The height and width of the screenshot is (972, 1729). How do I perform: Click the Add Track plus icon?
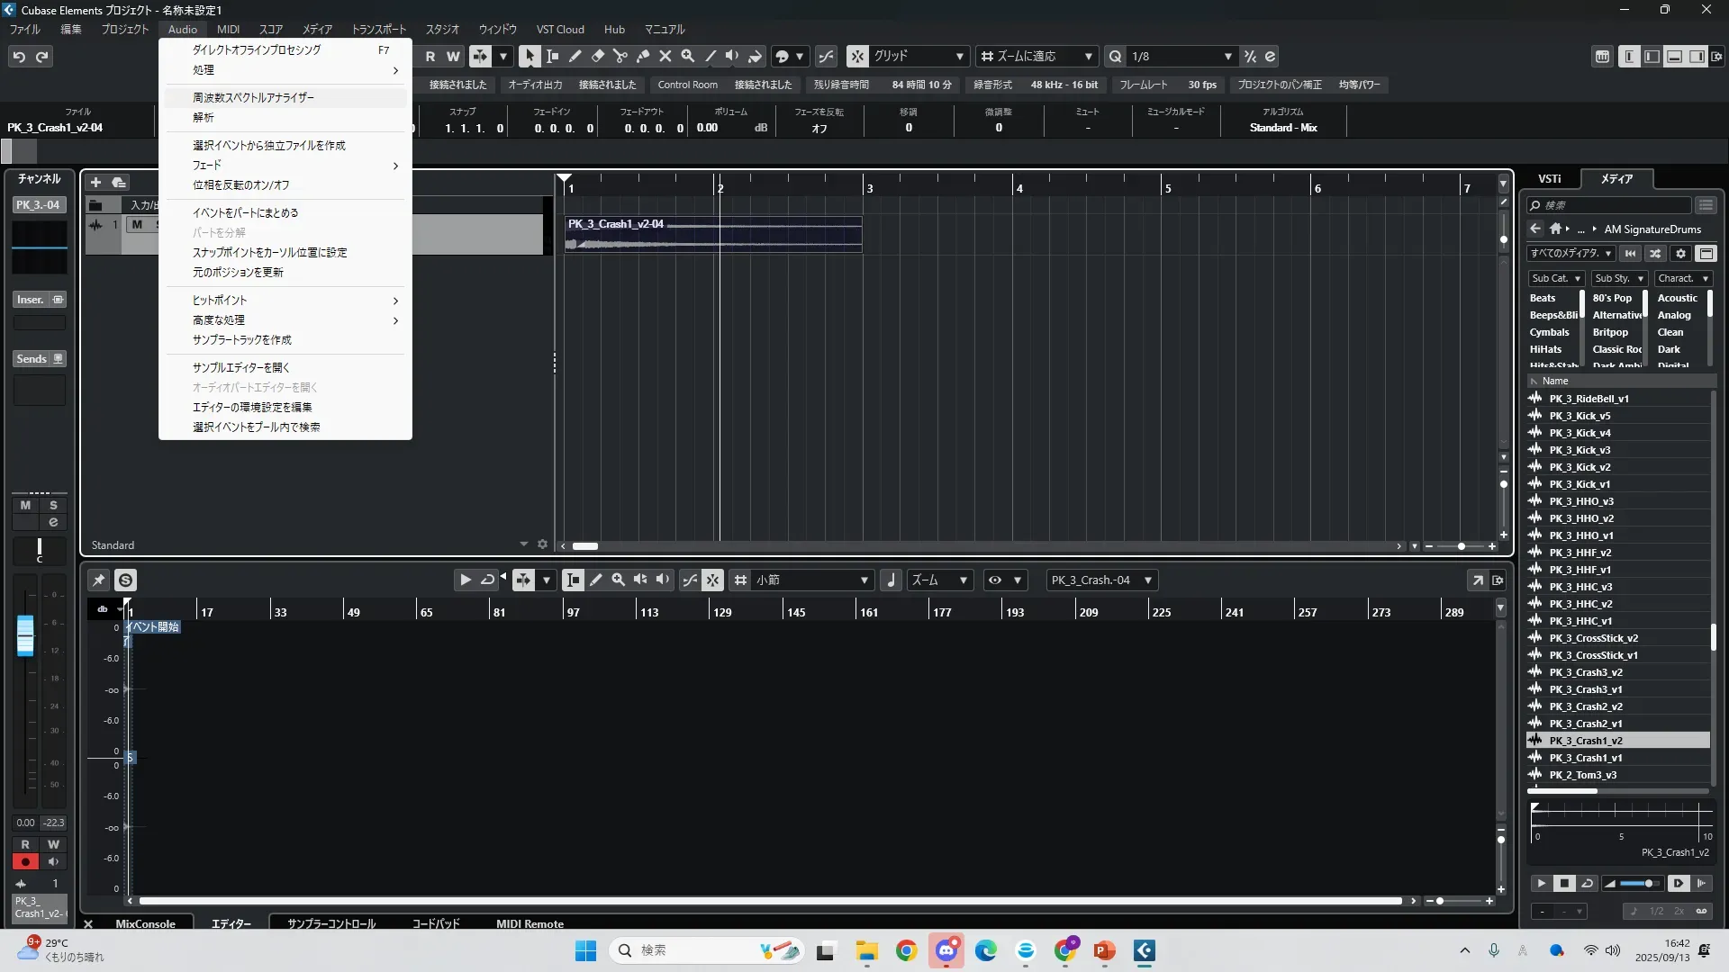(x=95, y=182)
